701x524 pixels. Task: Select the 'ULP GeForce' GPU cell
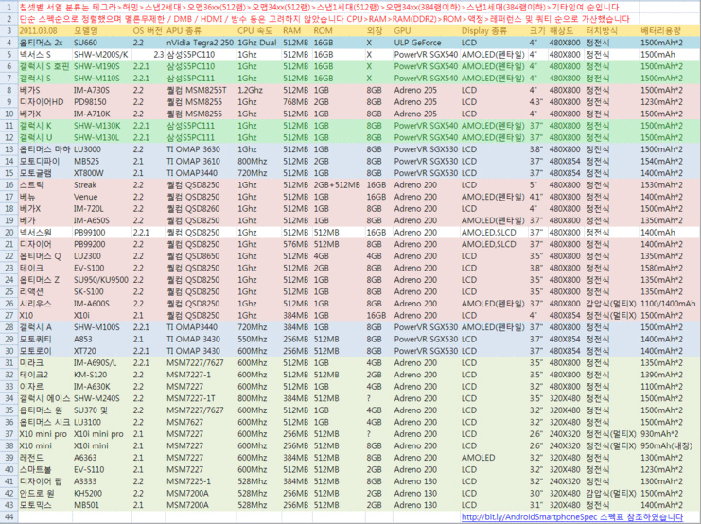tap(417, 43)
